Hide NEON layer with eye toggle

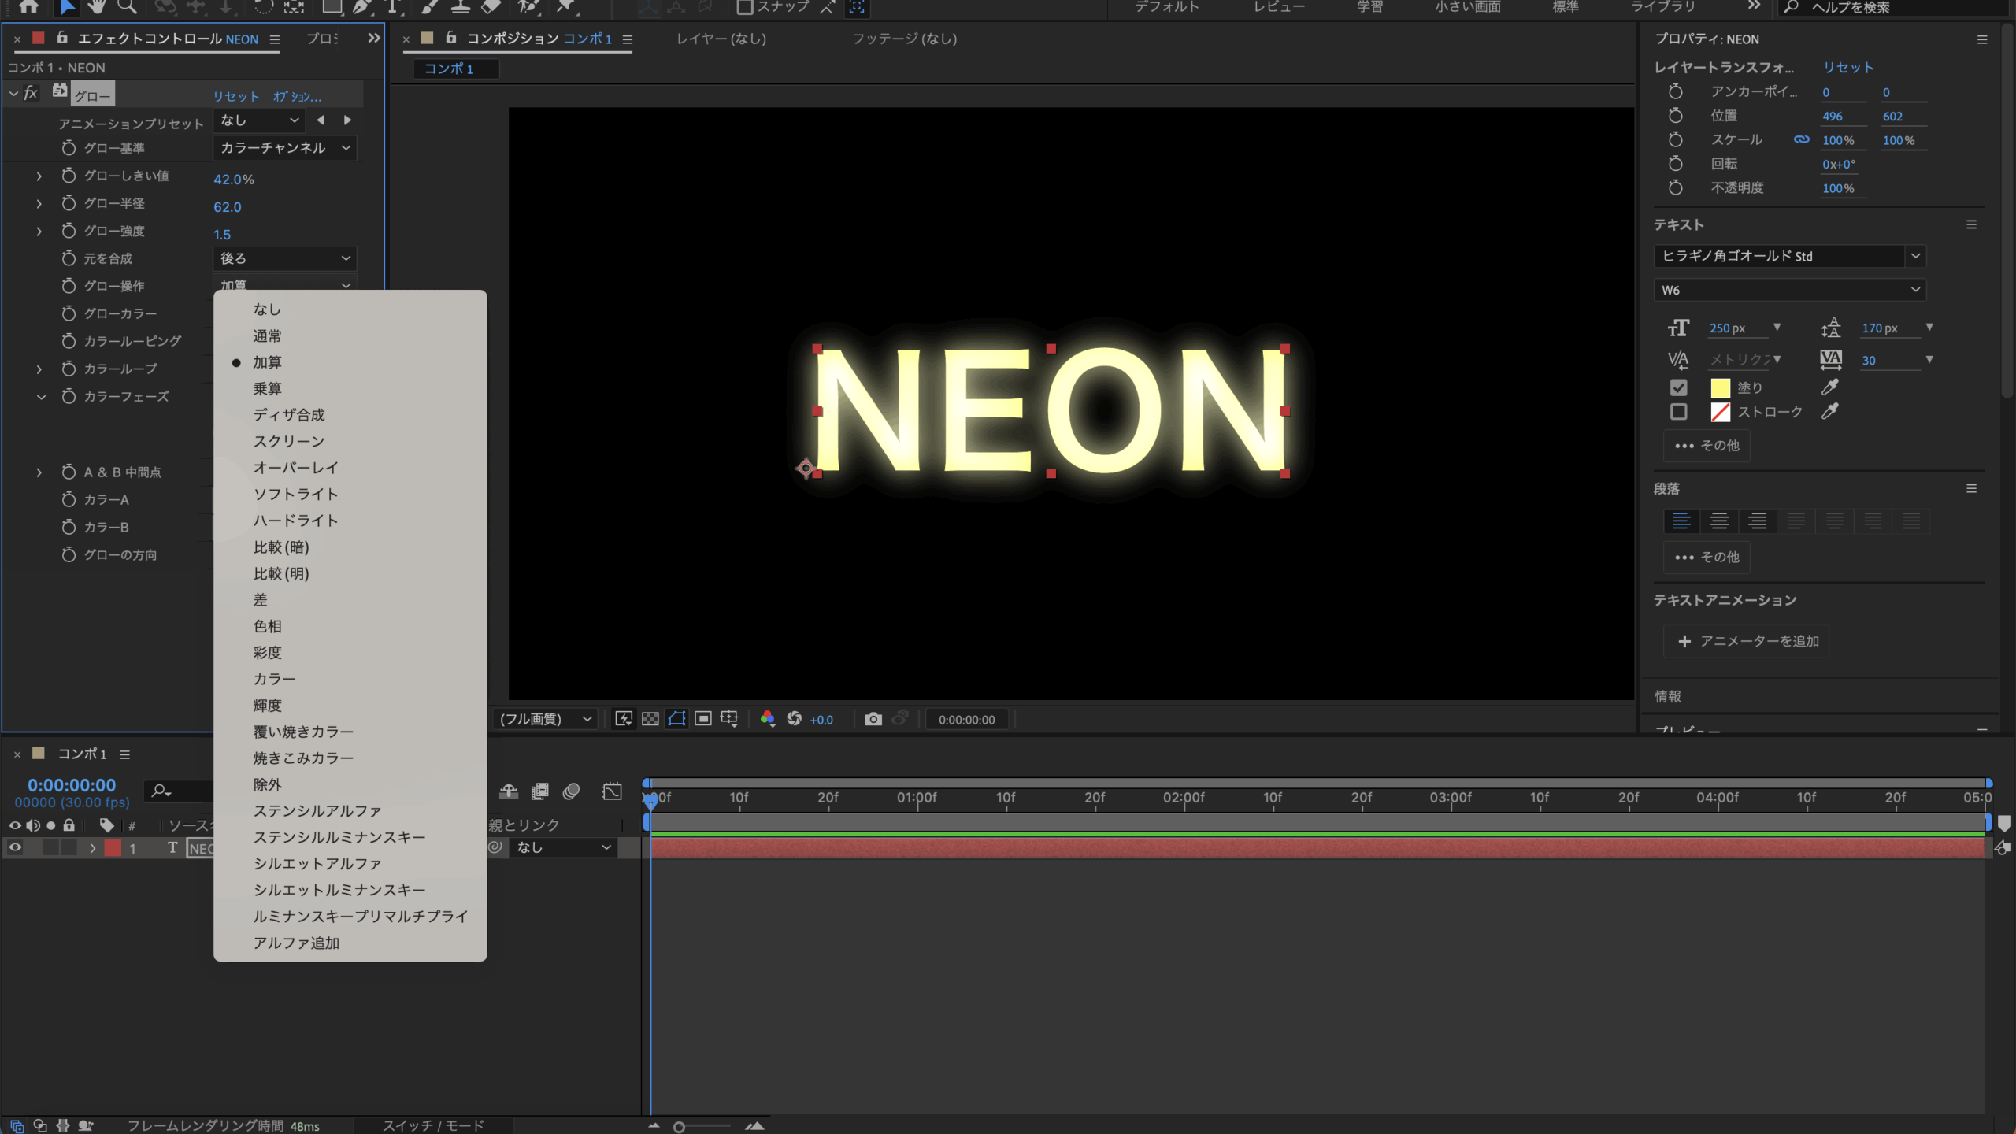point(15,847)
